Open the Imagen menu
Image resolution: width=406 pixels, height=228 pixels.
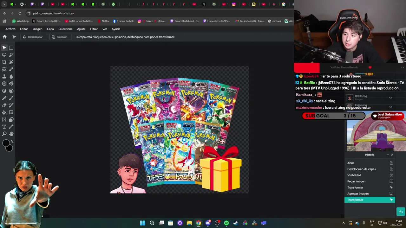[37, 29]
